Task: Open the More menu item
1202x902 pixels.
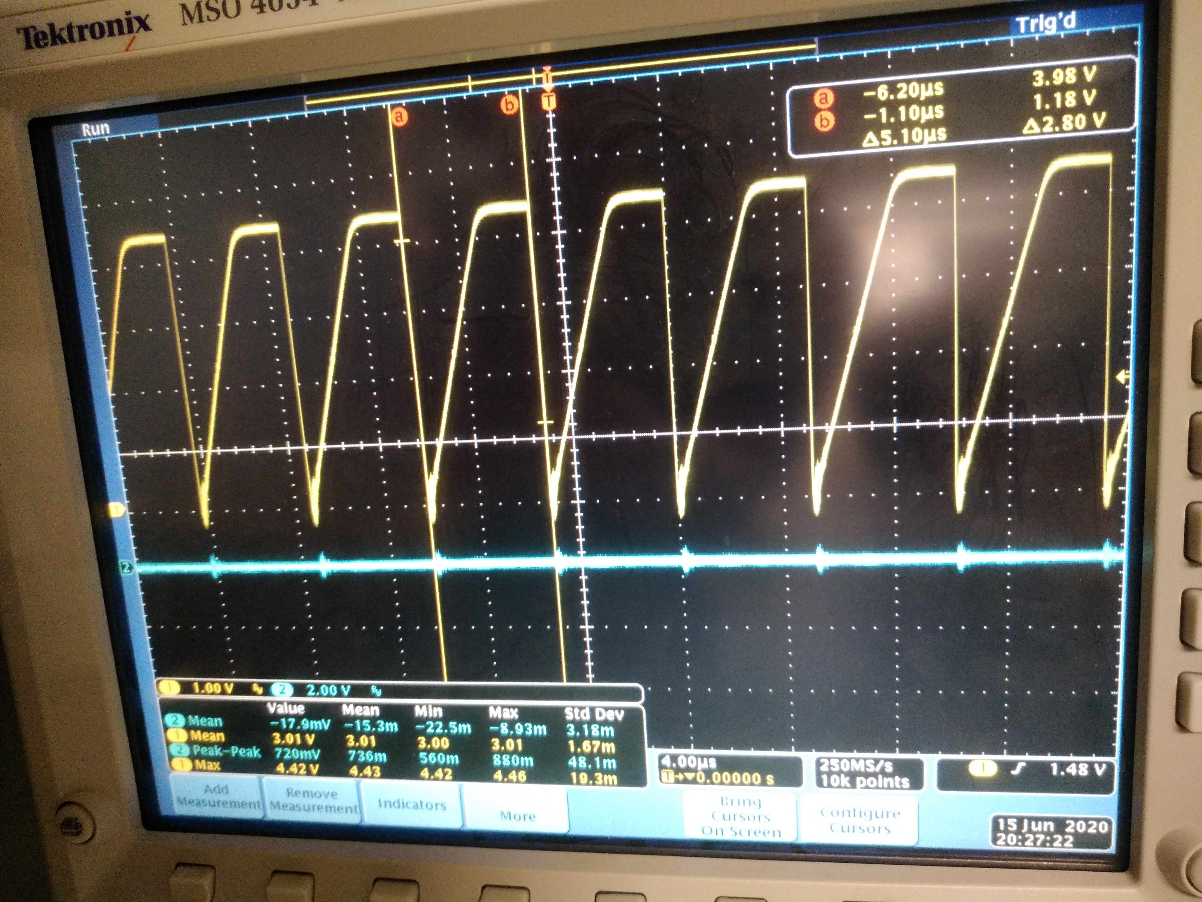Action: point(517,815)
